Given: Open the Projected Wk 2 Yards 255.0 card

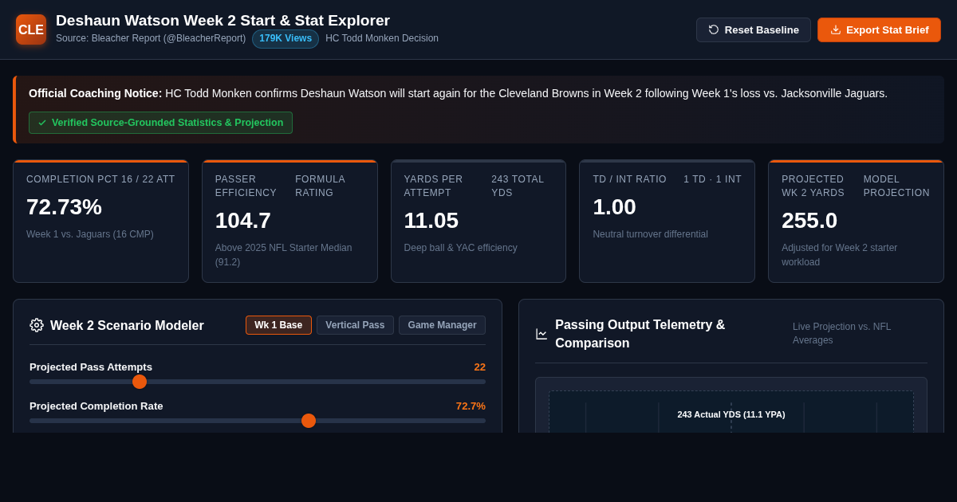Looking at the screenshot, I should 856,222.
